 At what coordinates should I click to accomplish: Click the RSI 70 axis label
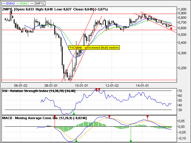tap(180, 91)
